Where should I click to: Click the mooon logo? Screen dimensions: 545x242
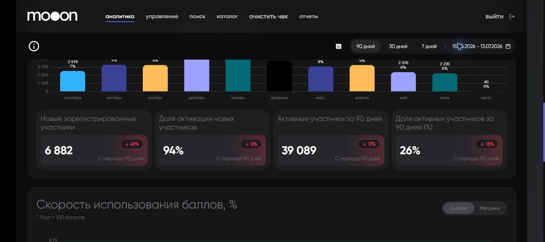click(52, 16)
